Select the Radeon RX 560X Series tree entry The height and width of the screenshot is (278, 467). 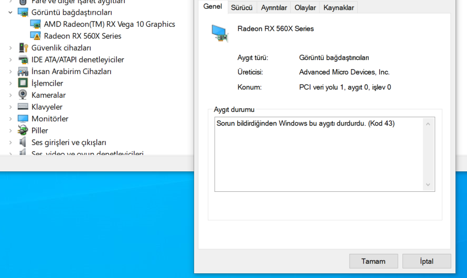[82, 36]
